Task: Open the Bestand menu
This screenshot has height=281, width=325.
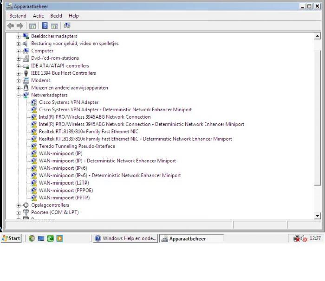Action: click(18, 16)
